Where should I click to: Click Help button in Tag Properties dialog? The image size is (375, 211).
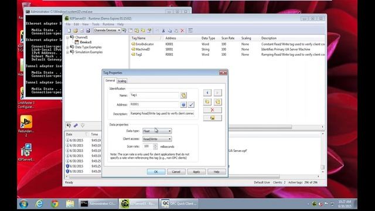coord(216,172)
